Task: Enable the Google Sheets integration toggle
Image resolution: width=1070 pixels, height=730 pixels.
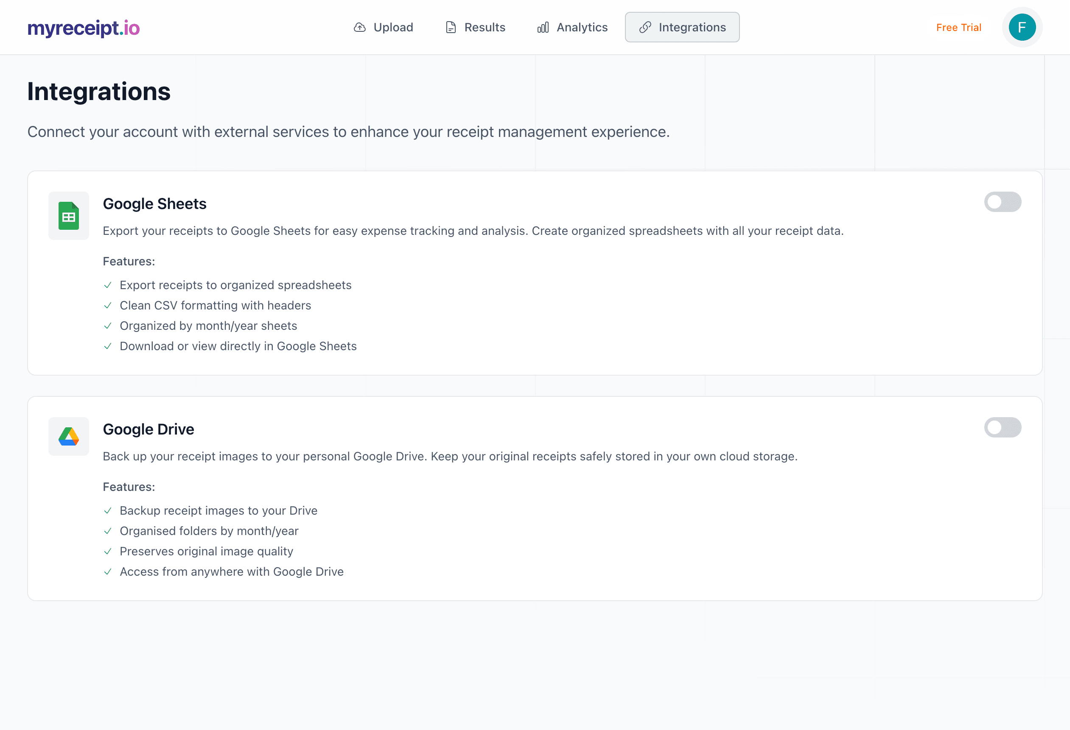Action: (1003, 202)
